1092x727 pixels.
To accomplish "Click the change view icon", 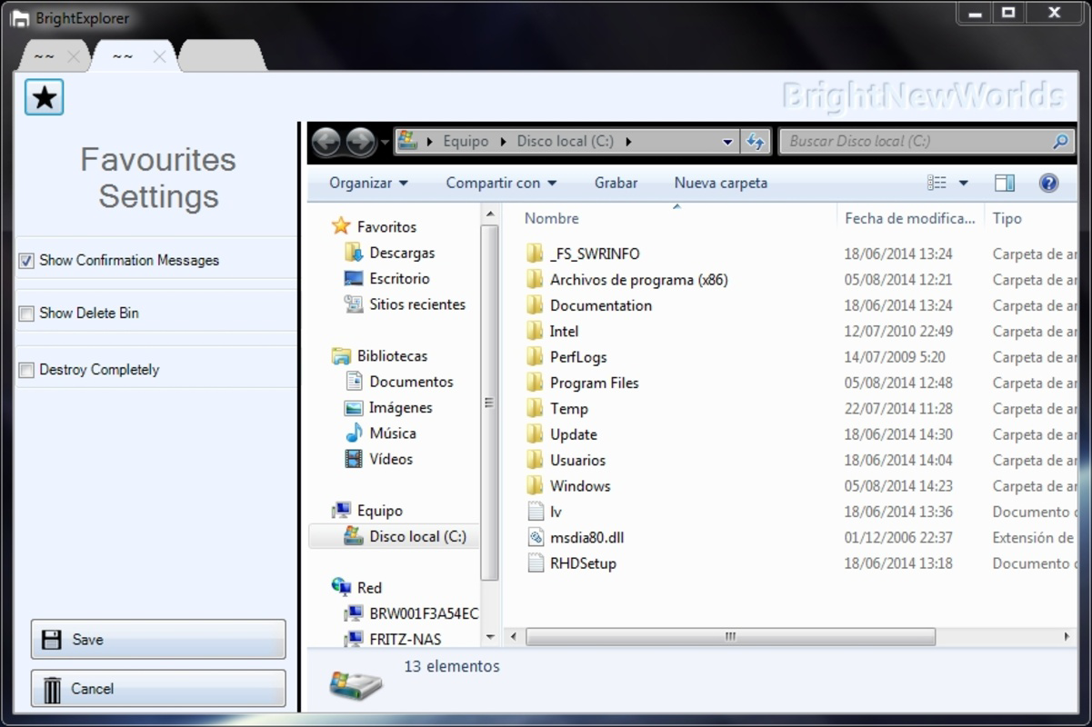I will (937, 183).
